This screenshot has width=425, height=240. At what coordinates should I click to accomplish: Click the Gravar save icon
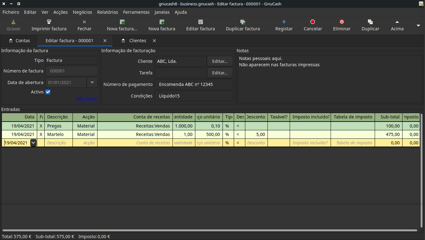pos(13,22)
